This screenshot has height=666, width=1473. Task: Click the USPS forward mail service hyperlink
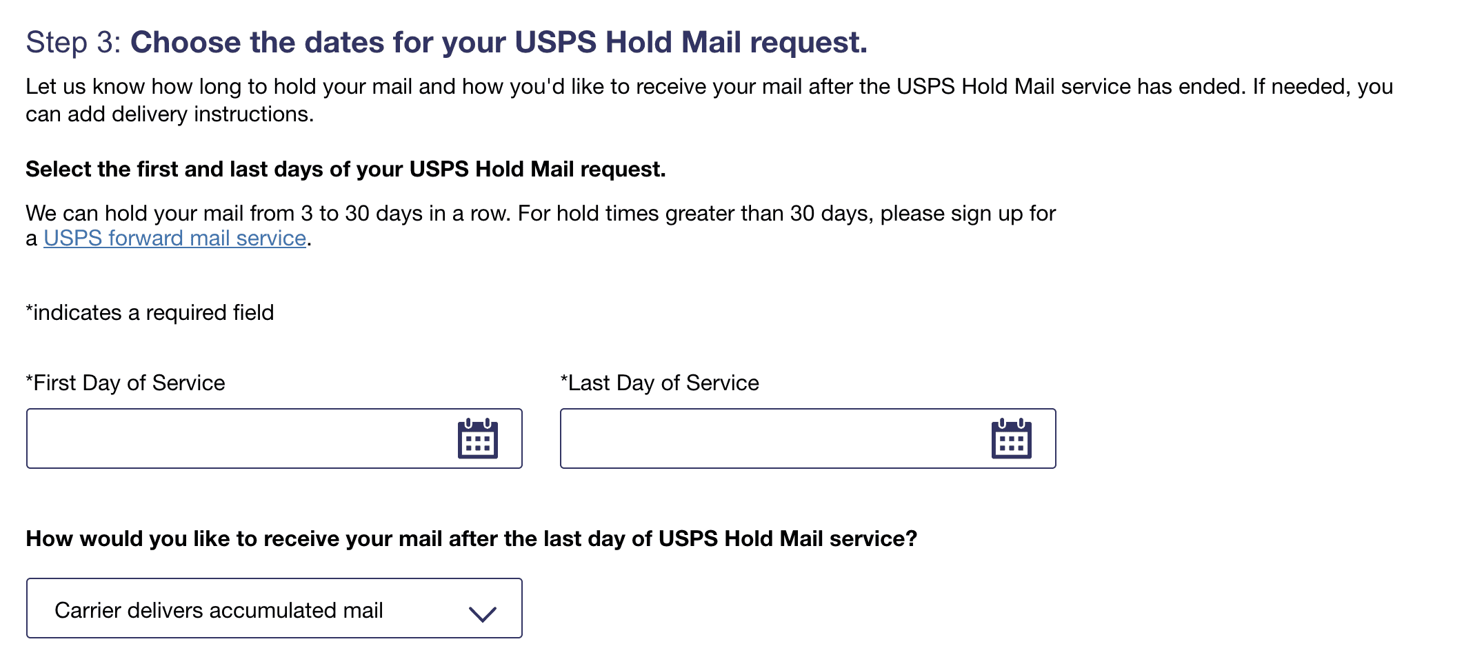coord(174,237)
